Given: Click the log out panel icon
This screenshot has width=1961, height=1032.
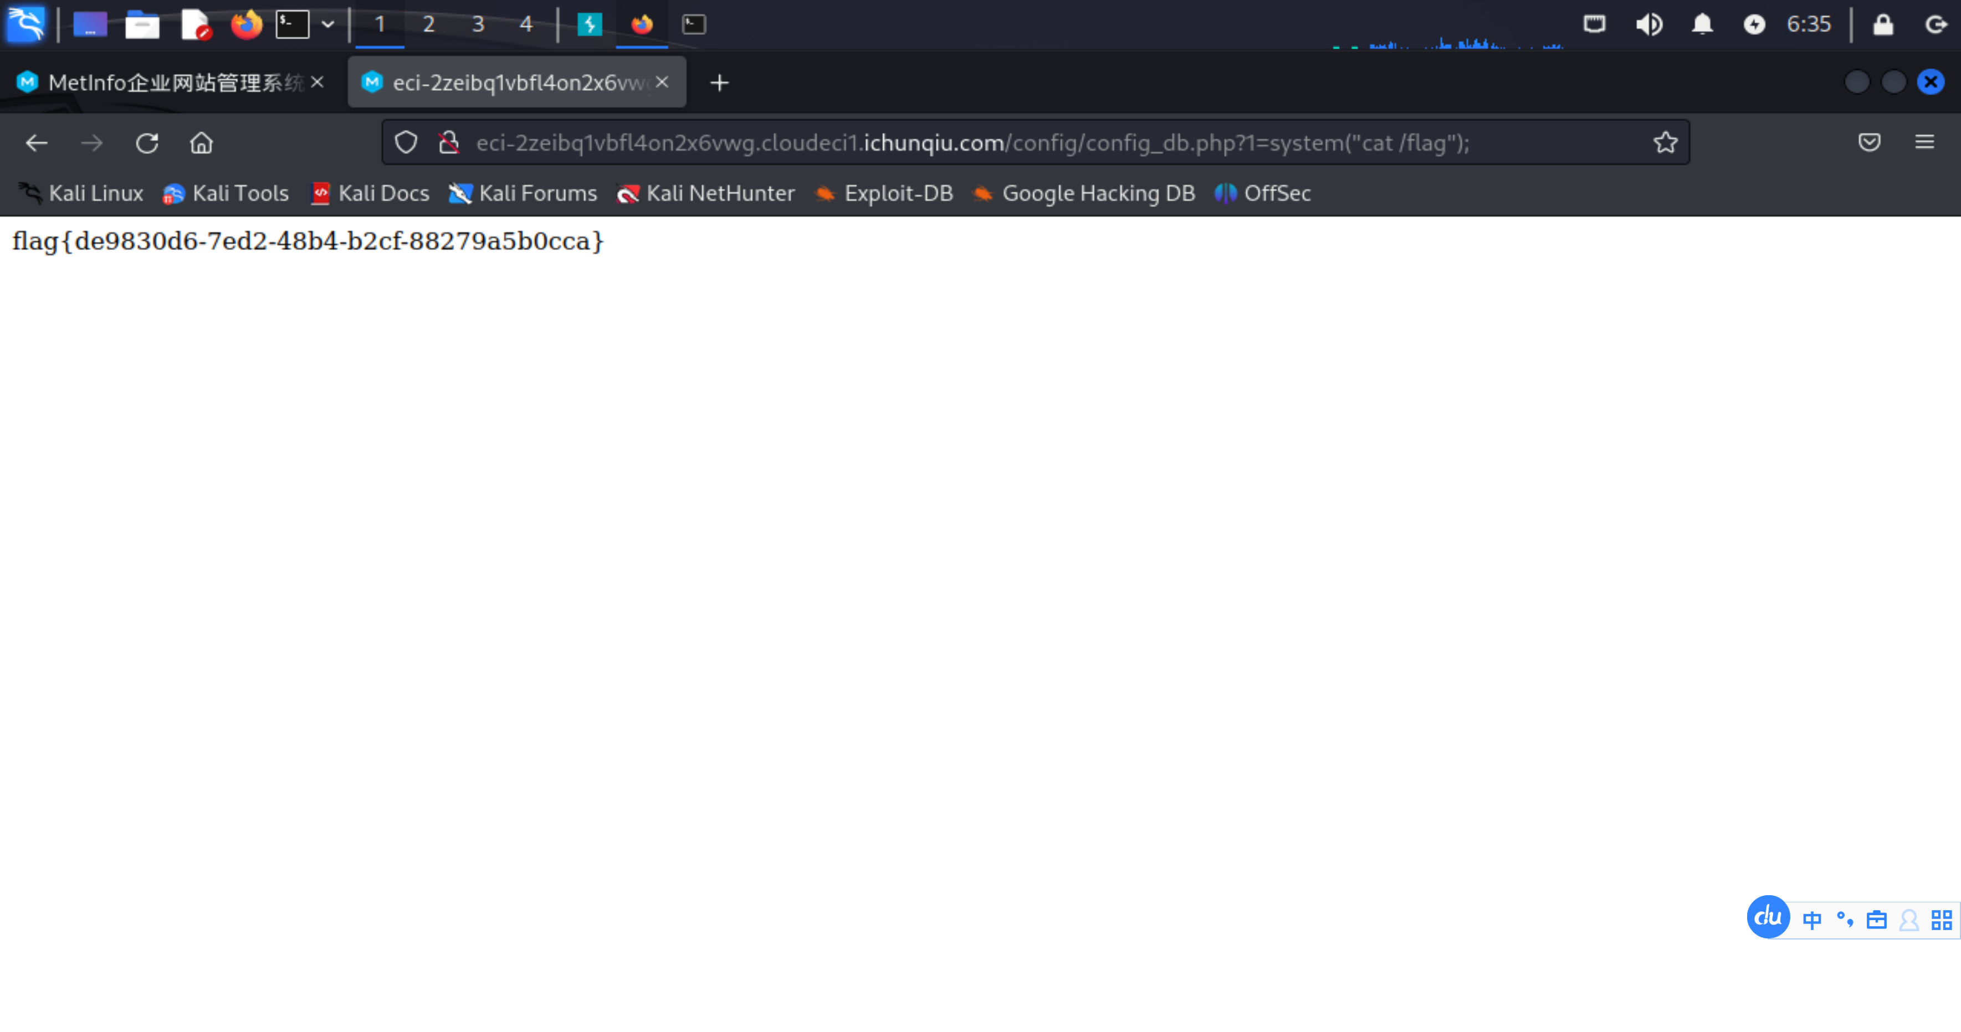Looking at the screenshot, I should (x=1937, y=24).
